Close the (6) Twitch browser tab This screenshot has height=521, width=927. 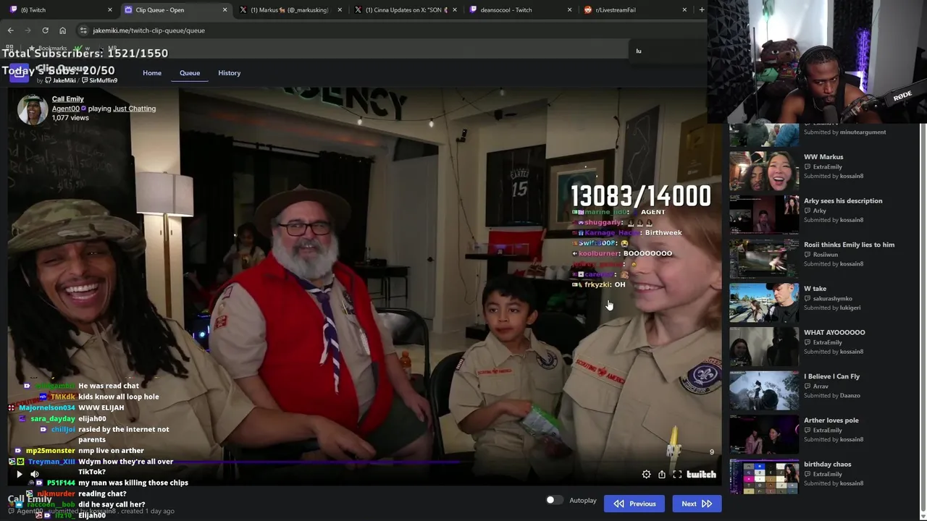point(110,10)
